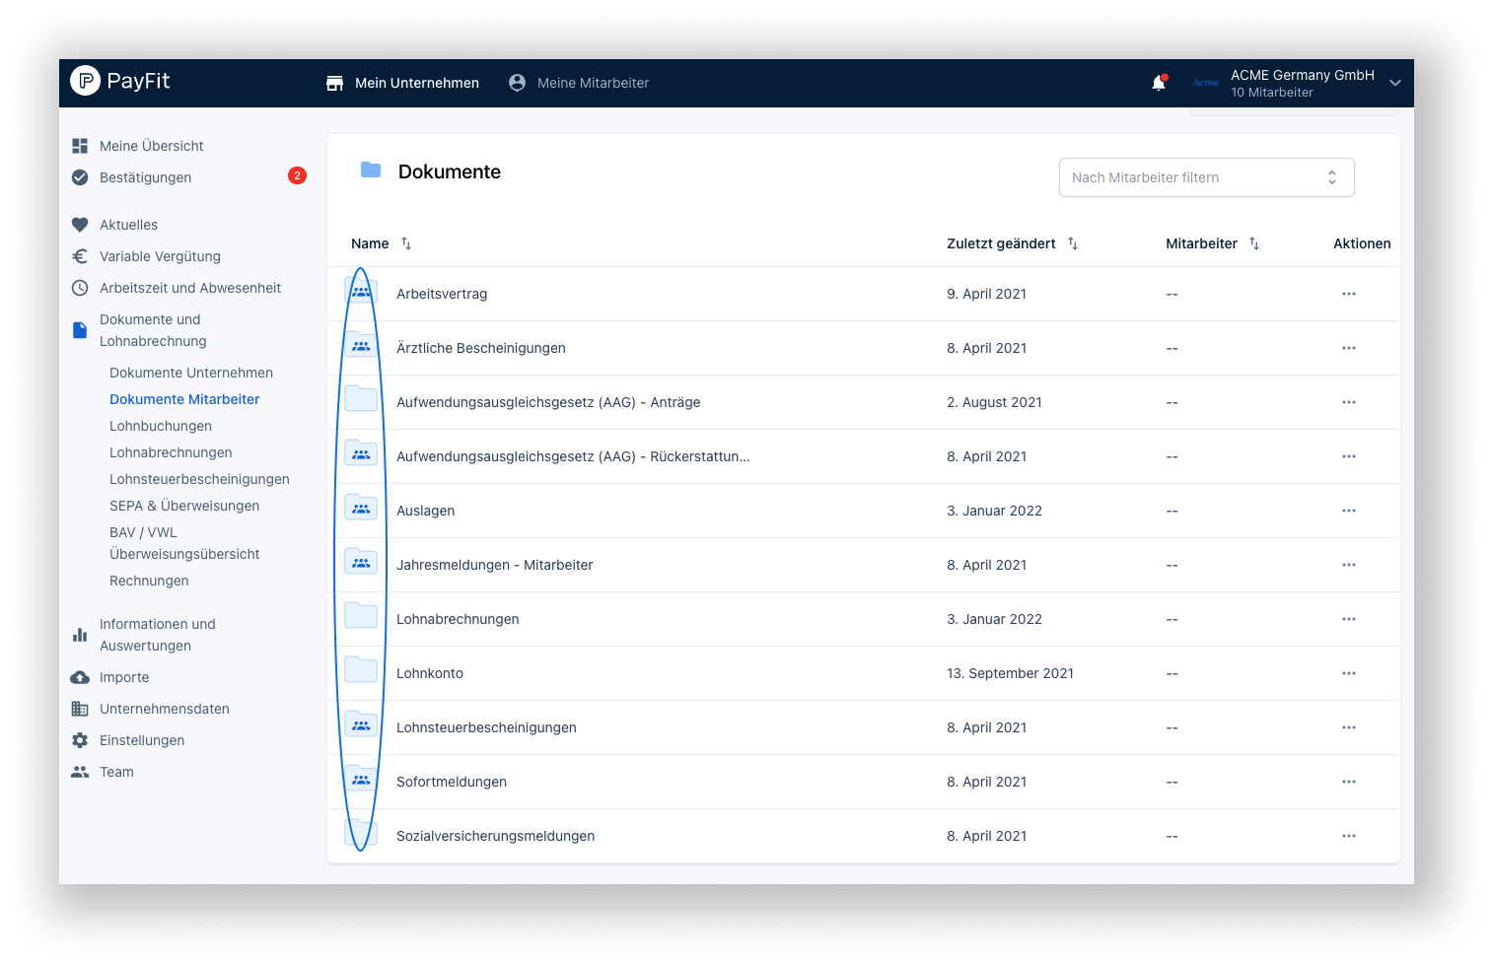The image size is (1493, 963).
Task: Click the Informationen und Auswertungen chart icon
Action: tap(80, 635)
